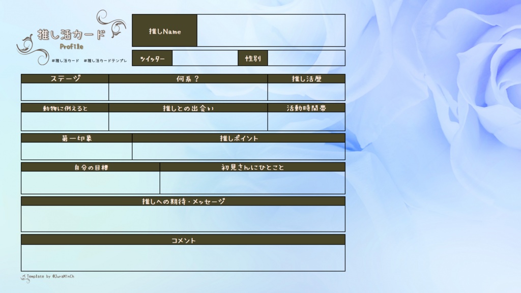Image resolution: width=521 pixels, height=293 pixels.
Task: Click the 初見さんにひとこと header
Action: 252,167
